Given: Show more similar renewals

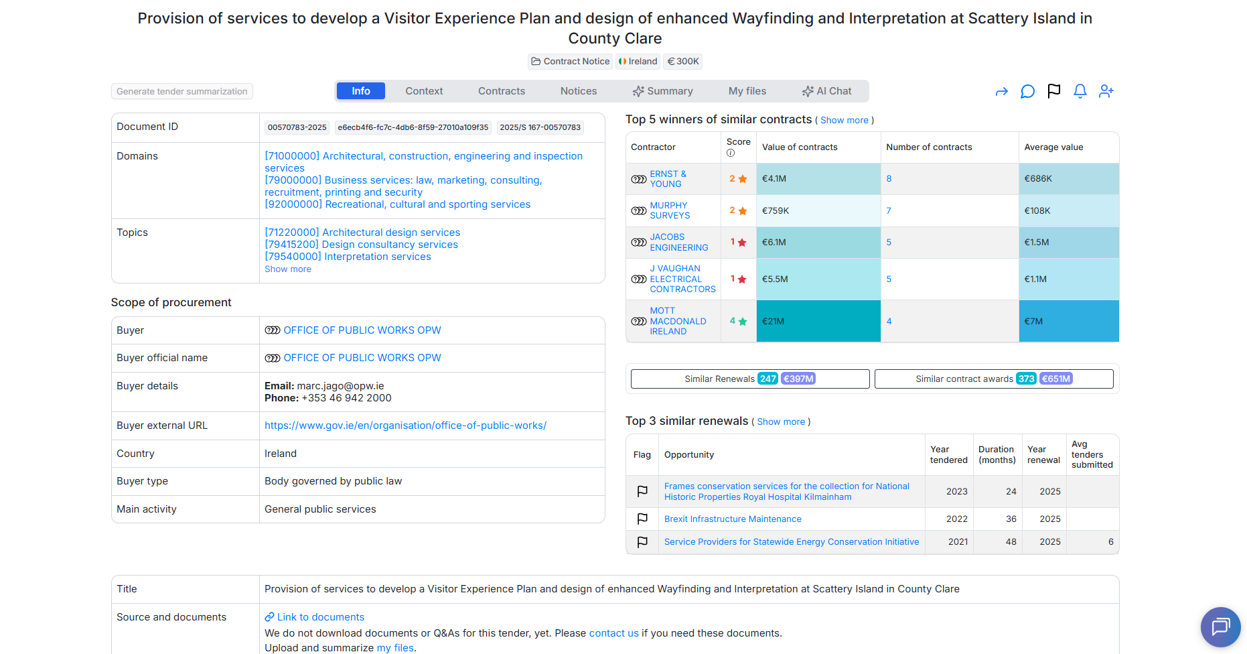Looking at the screenshot, I should coord(781,422).
